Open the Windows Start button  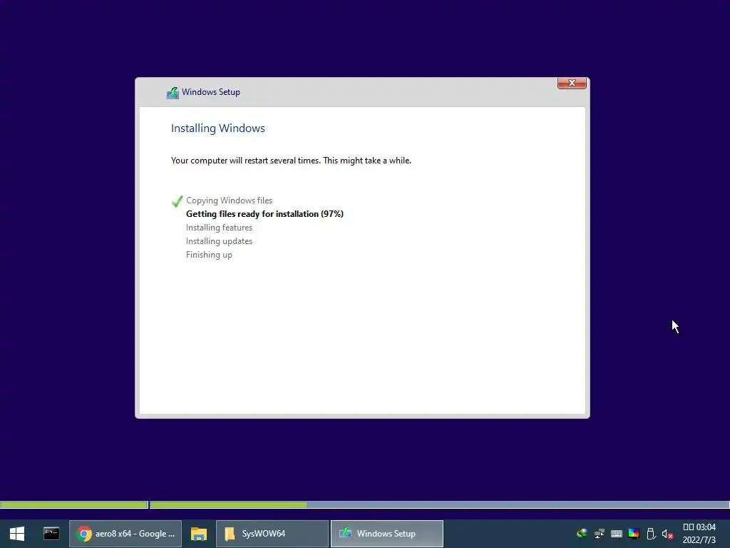[x=17, y=534]
